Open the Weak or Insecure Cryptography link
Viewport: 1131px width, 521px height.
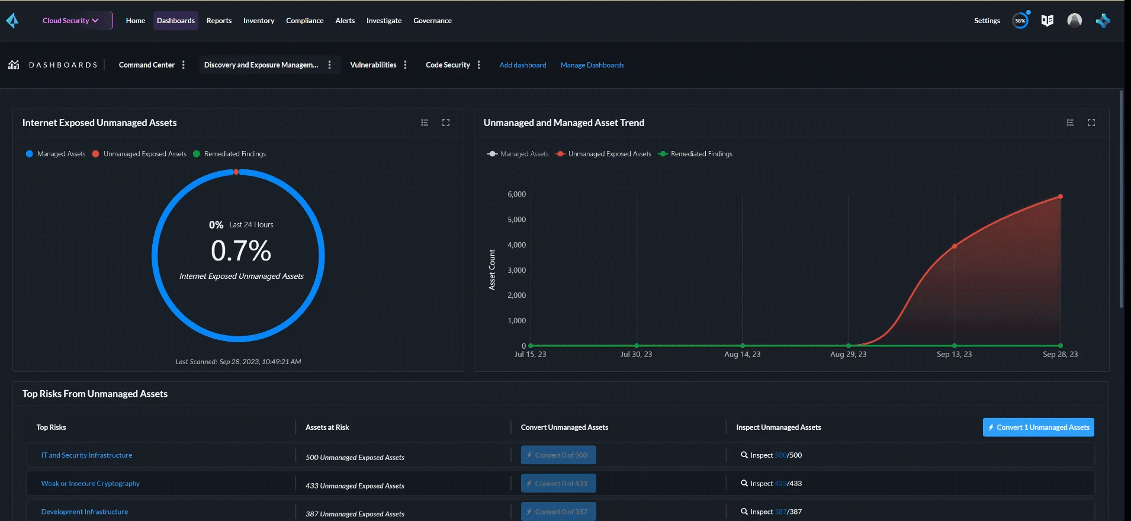pos(91,484)
